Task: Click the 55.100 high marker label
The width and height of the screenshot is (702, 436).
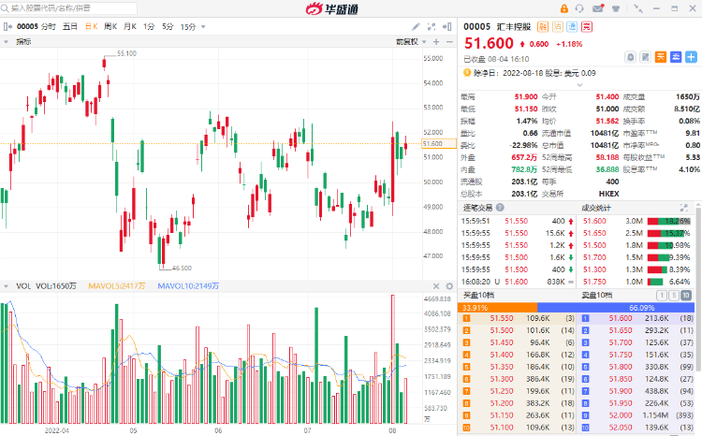Action: (x=126, y=53)
